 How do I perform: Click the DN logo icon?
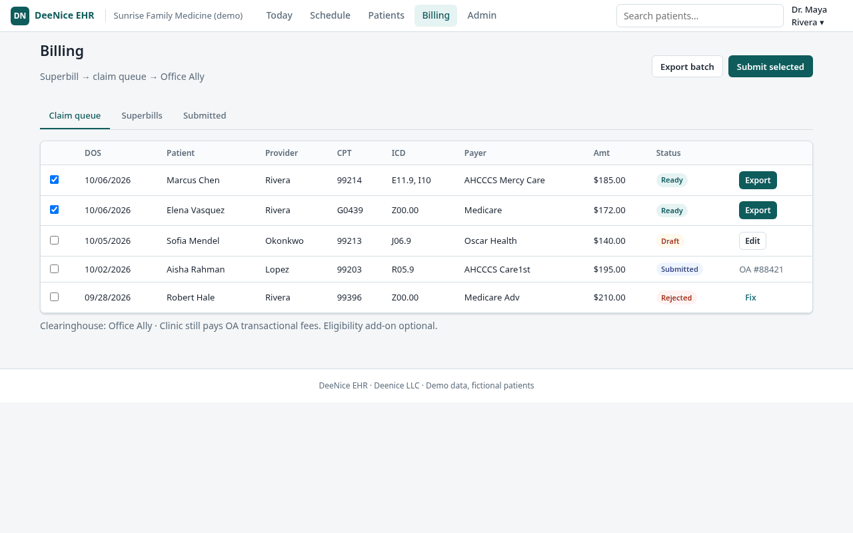[x=20, y=16]
